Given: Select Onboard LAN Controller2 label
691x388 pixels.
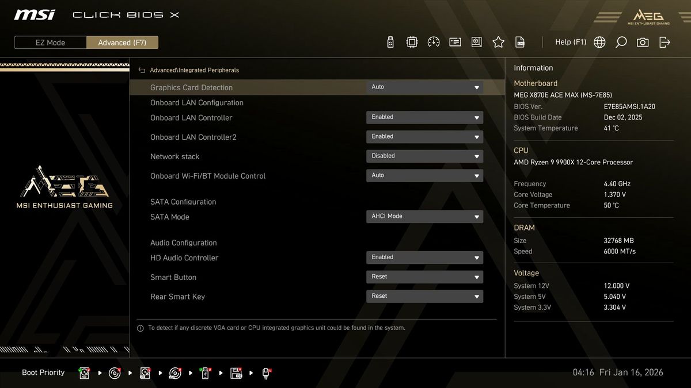Looking at the screenshot, I should click(x=193, y=137).
